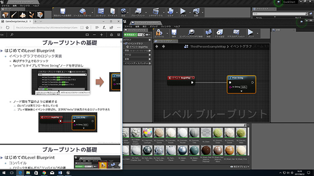Click the Compile button in Blueprint editor
This screenshot has width=314, height=176.
click(x=159, y=33)
